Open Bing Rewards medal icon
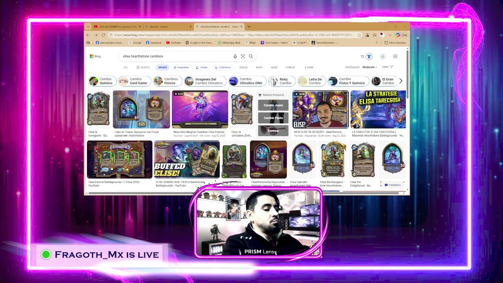The image size is (503, 283). pyautogui.click(x=369, y=57)
